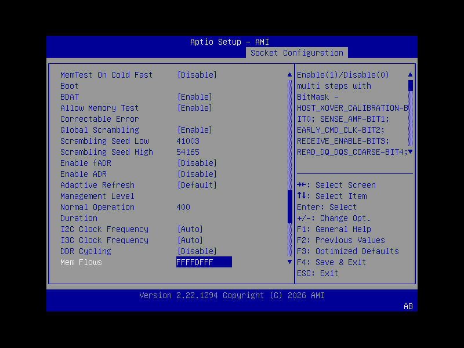The width and height of the screenshot is (464, 348).
Task: Click help panel scroll down arrow
Action: click(x=410, y=152)
